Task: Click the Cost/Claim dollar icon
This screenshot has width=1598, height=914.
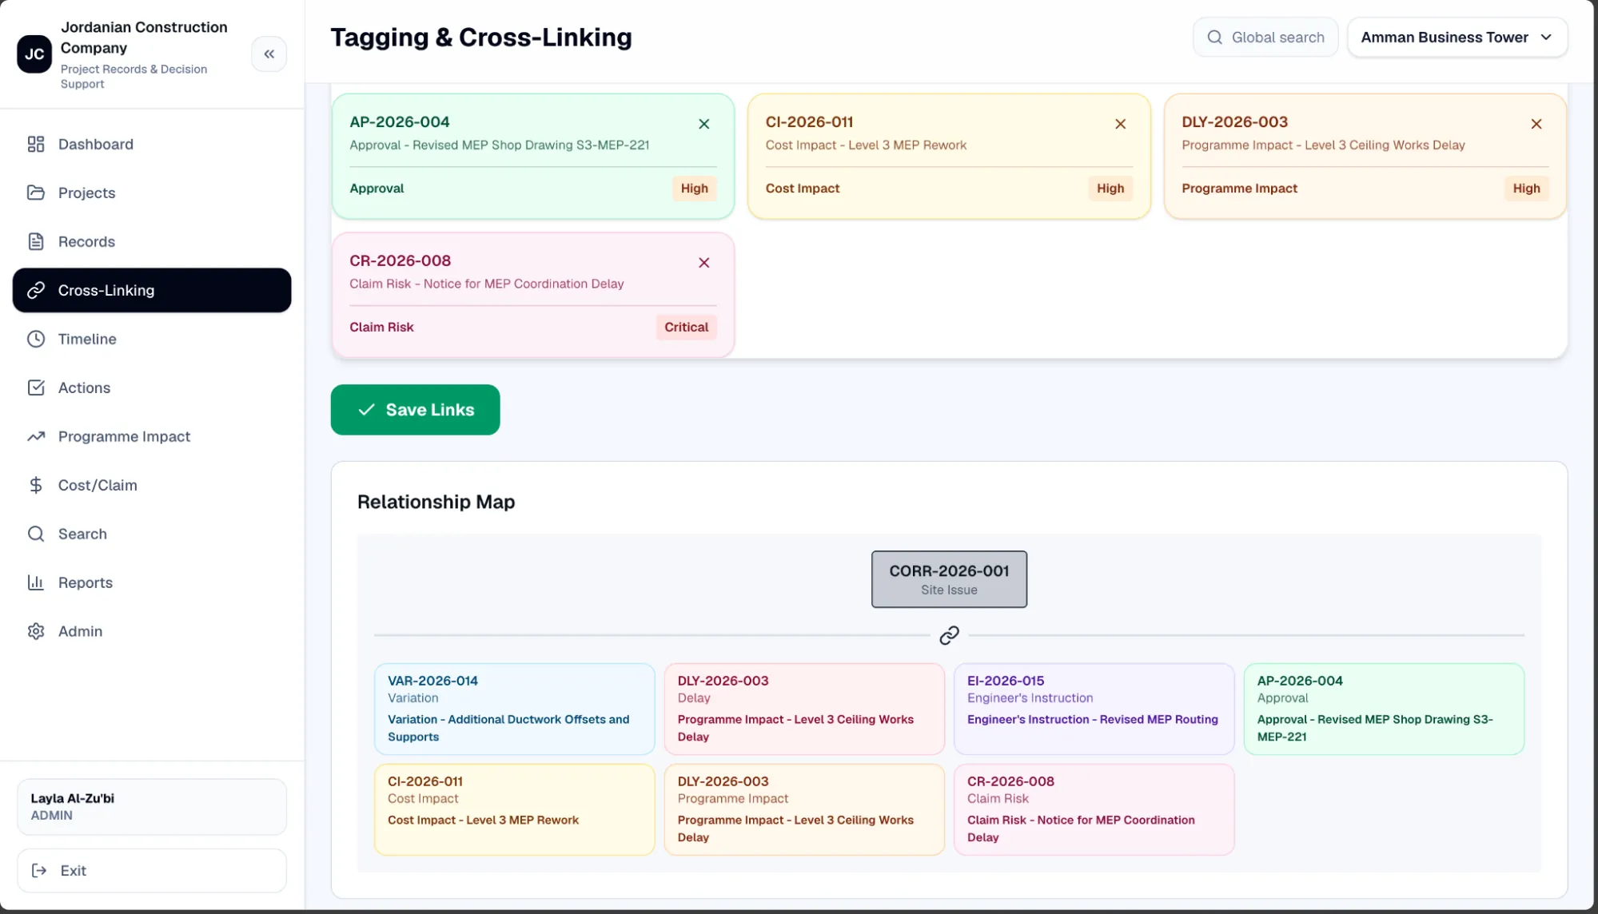Action: [x=36, y=485]
